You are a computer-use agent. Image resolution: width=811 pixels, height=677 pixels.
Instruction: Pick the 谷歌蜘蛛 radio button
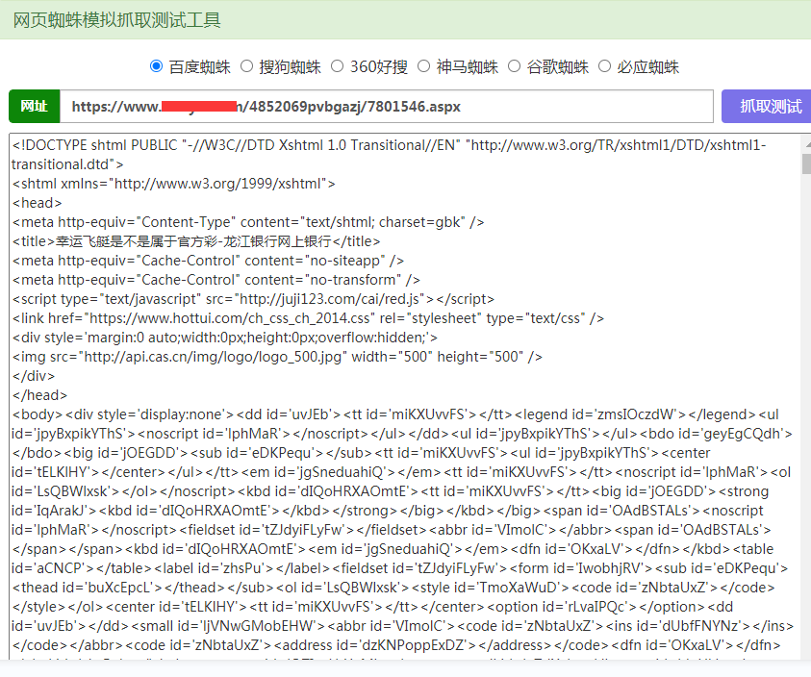514,66
